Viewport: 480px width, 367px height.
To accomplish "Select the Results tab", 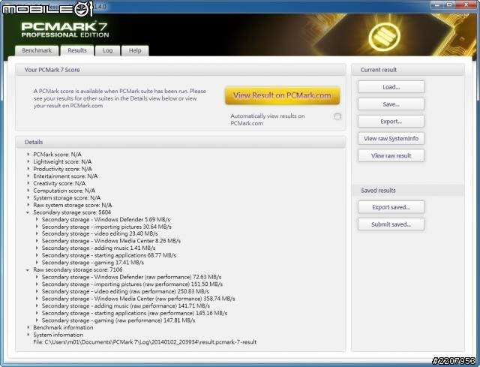I will coord(76,51).
